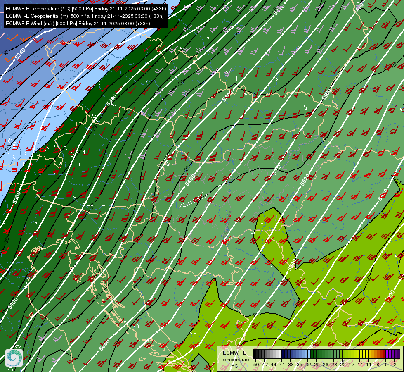Click the 5540 geopotential contour label
Viewport: 404px width, 372px height.
pyautogui.click(x=292, y=265)
